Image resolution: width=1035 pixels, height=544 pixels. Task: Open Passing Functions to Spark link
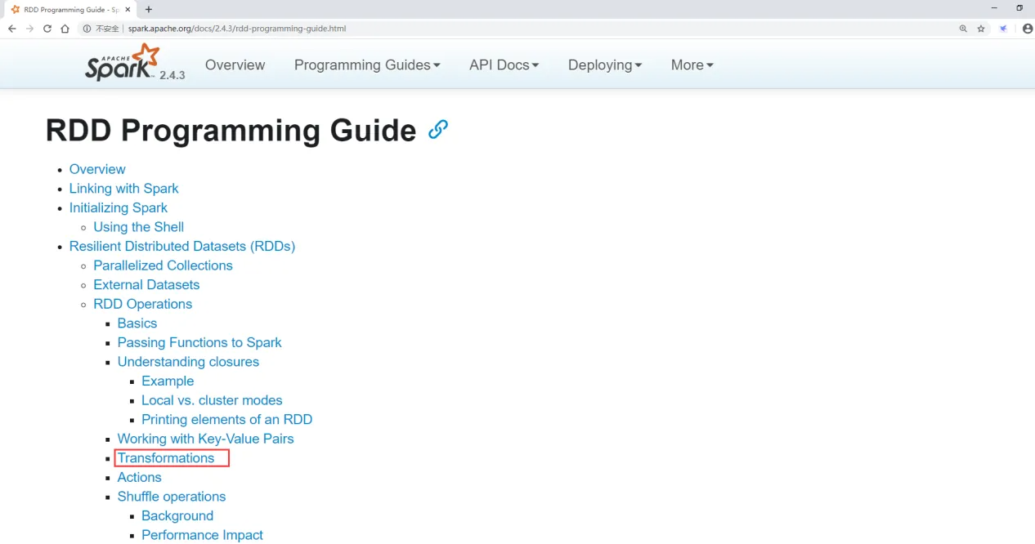pos(199,342)
